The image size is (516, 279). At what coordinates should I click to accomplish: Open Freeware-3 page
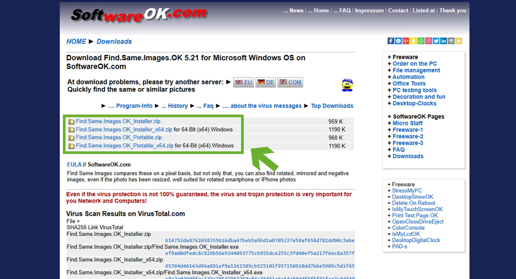pyautogui.click(x=408, y=143)
